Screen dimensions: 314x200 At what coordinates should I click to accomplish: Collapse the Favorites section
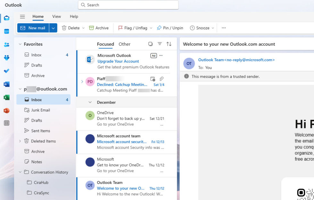pos(21,44)
